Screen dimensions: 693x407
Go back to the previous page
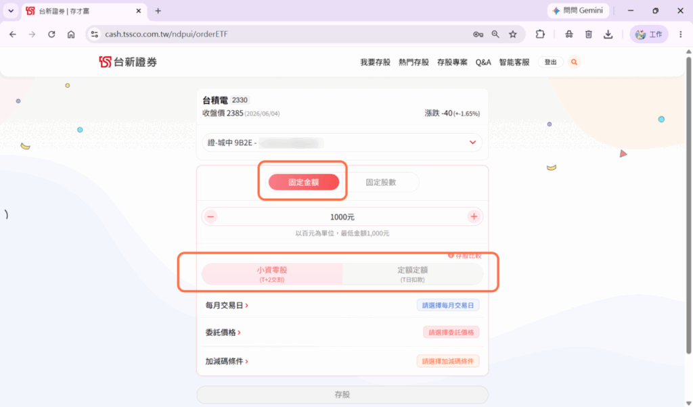pyautogui.click(x=13, y=34)
